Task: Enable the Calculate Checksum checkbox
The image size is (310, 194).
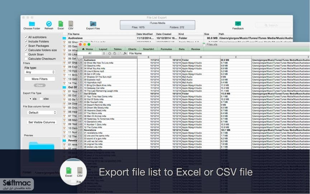Action: point(26,59)
